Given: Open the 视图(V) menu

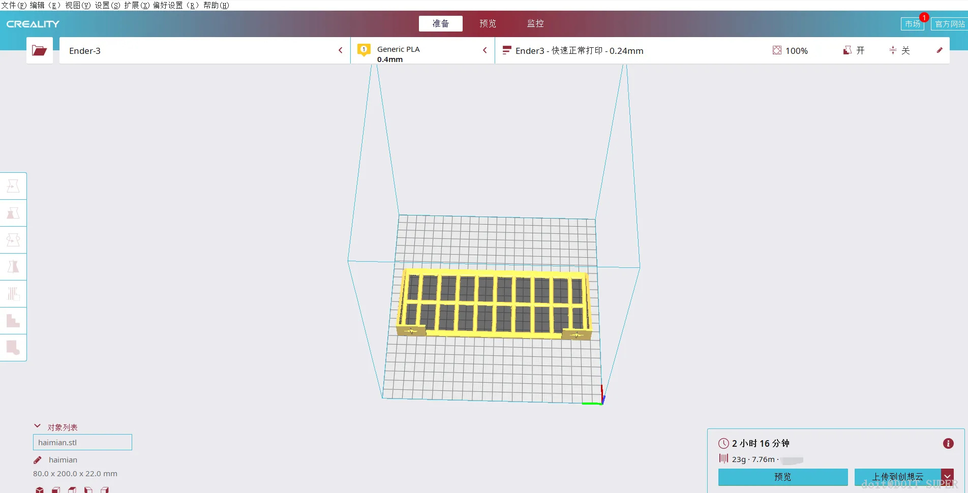Looking at the screenshot, I should pyautogui.click(x=78, y=5).
